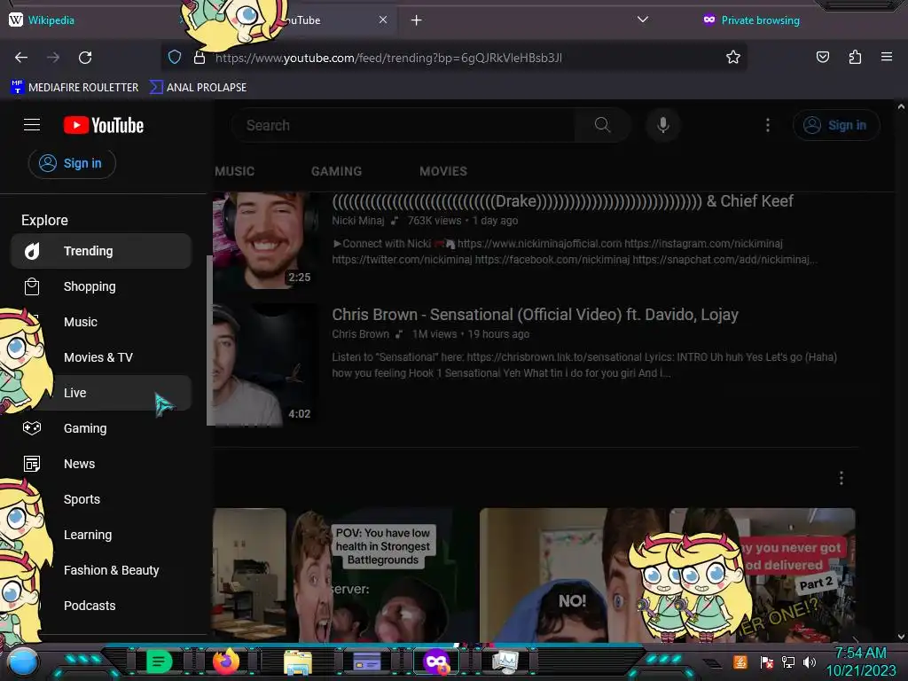The image size is (908, 681).
Task: Open Fashion & Beauty in sidebar
Action: (101, 570)
